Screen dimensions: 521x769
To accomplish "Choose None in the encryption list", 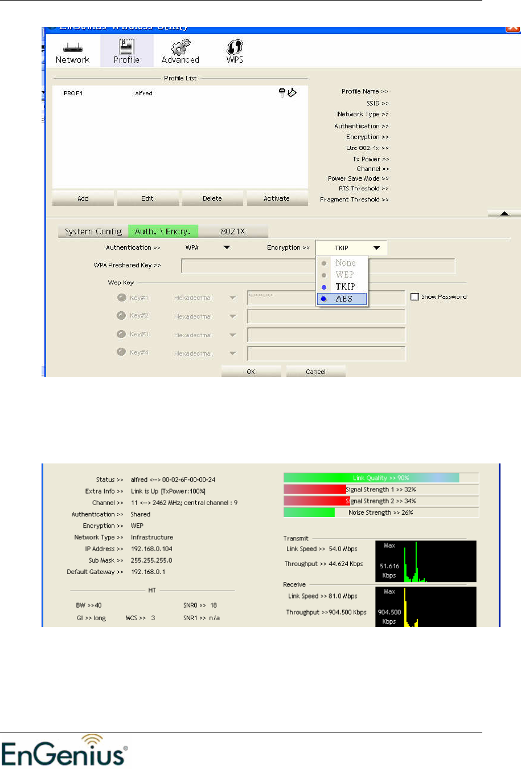I will [x=342, y=263].
